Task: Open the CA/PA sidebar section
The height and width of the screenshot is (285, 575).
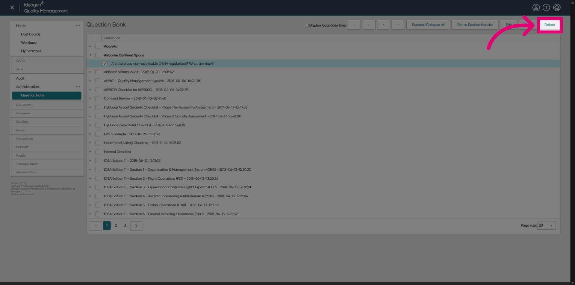Action: [47, 61]
